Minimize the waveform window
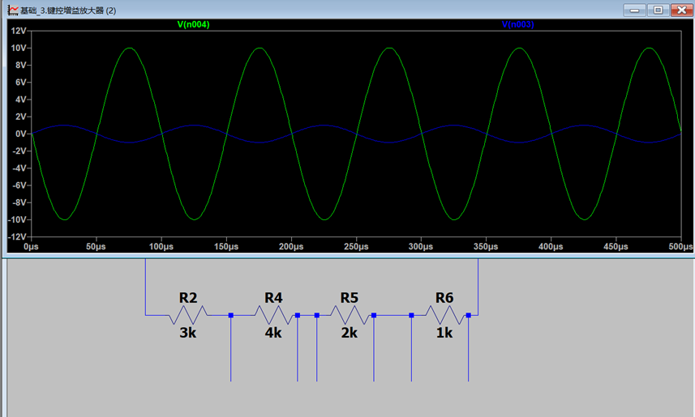Viewport: 695px width, 417px height. pos(634,11)
